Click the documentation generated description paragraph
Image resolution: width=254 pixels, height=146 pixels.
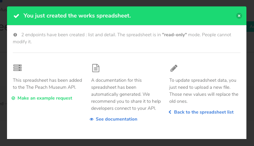click(x=126, y=94)
